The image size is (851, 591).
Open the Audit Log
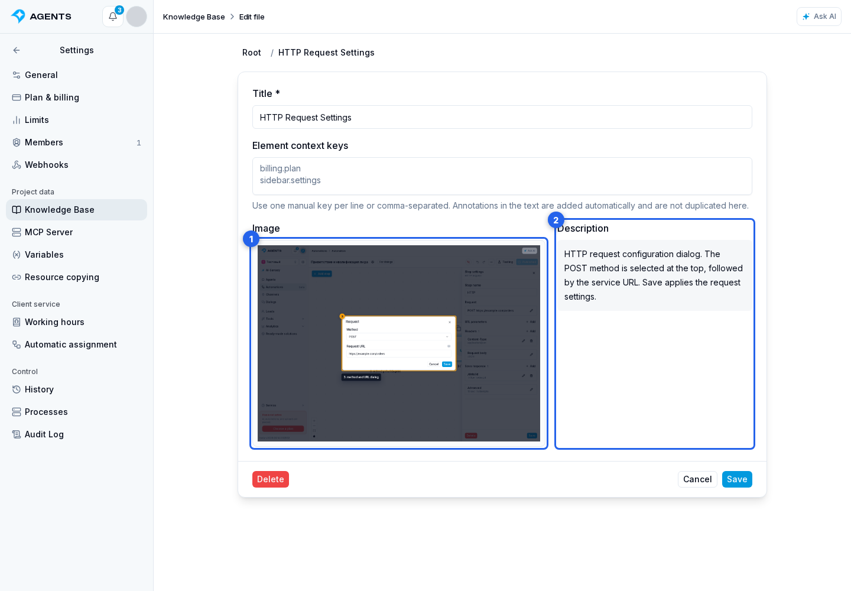click(77, 434)
